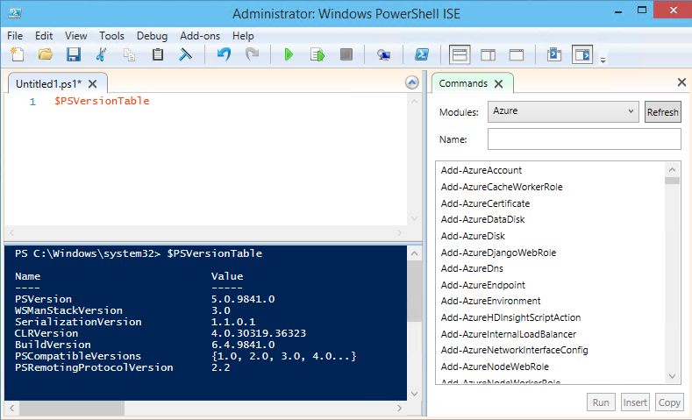692x420 pixels.
Task: Click scroll up arrow of command list
Action: tap(672, 169)
